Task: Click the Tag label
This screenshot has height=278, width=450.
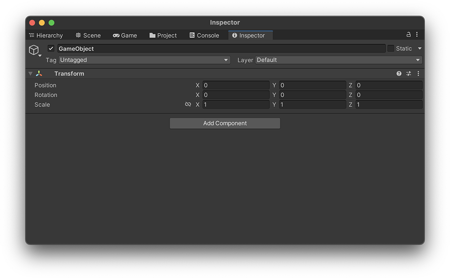Action: tap(51, 60)
